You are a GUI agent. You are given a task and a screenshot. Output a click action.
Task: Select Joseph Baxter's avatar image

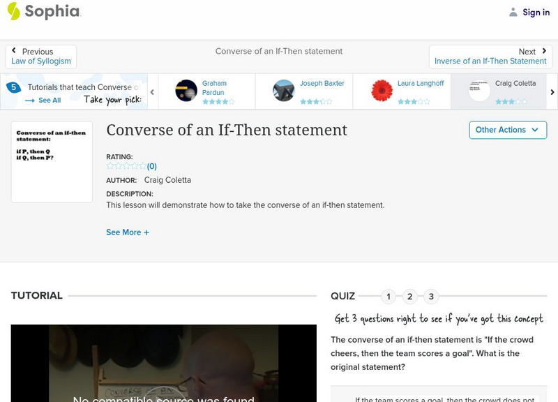coord(284,91)
